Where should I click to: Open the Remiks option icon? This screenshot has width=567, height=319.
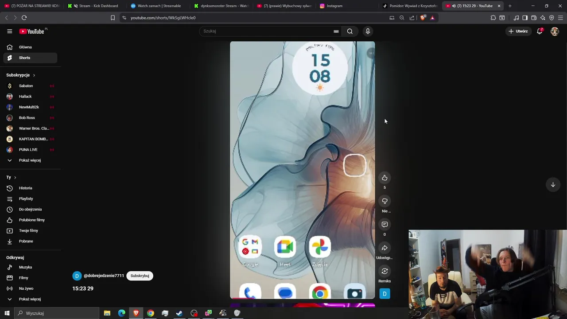(x=384, y=271)
